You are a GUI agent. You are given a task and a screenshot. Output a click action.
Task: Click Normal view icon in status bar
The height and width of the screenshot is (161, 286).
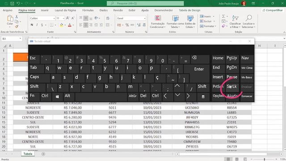coord(228,159)
